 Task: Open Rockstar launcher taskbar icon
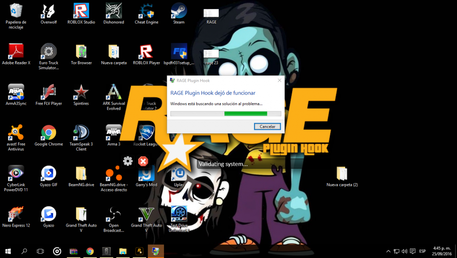coord(139,251)
